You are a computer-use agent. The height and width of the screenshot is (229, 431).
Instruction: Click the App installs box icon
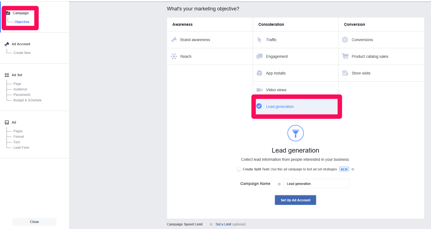pos(260,73)
